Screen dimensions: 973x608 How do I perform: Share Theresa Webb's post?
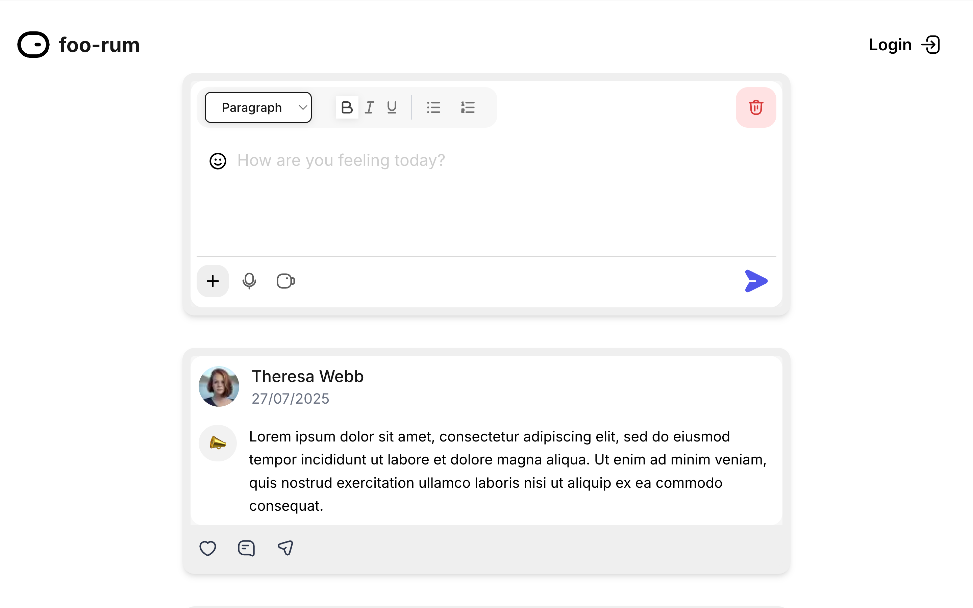tap(285, 548)
